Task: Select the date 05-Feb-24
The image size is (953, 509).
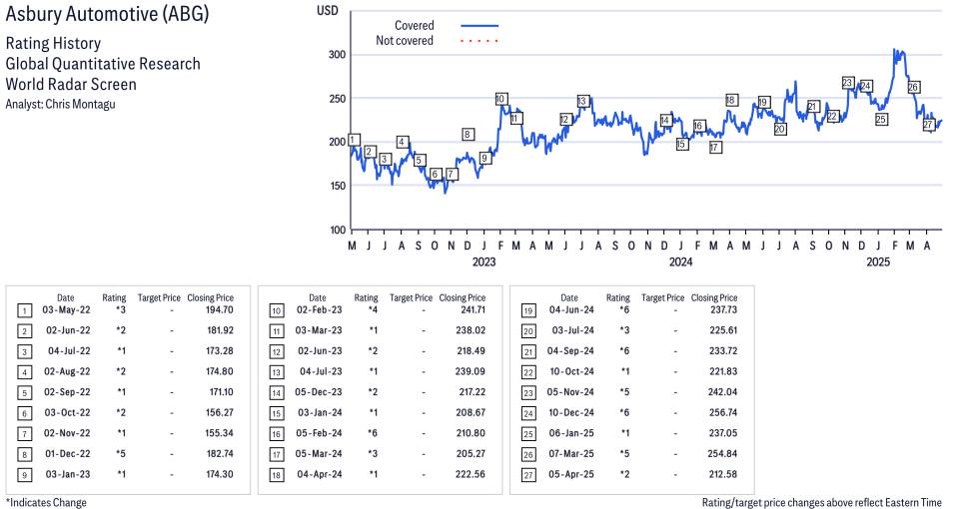Action: pyautogui.click(x=319, y=433)
